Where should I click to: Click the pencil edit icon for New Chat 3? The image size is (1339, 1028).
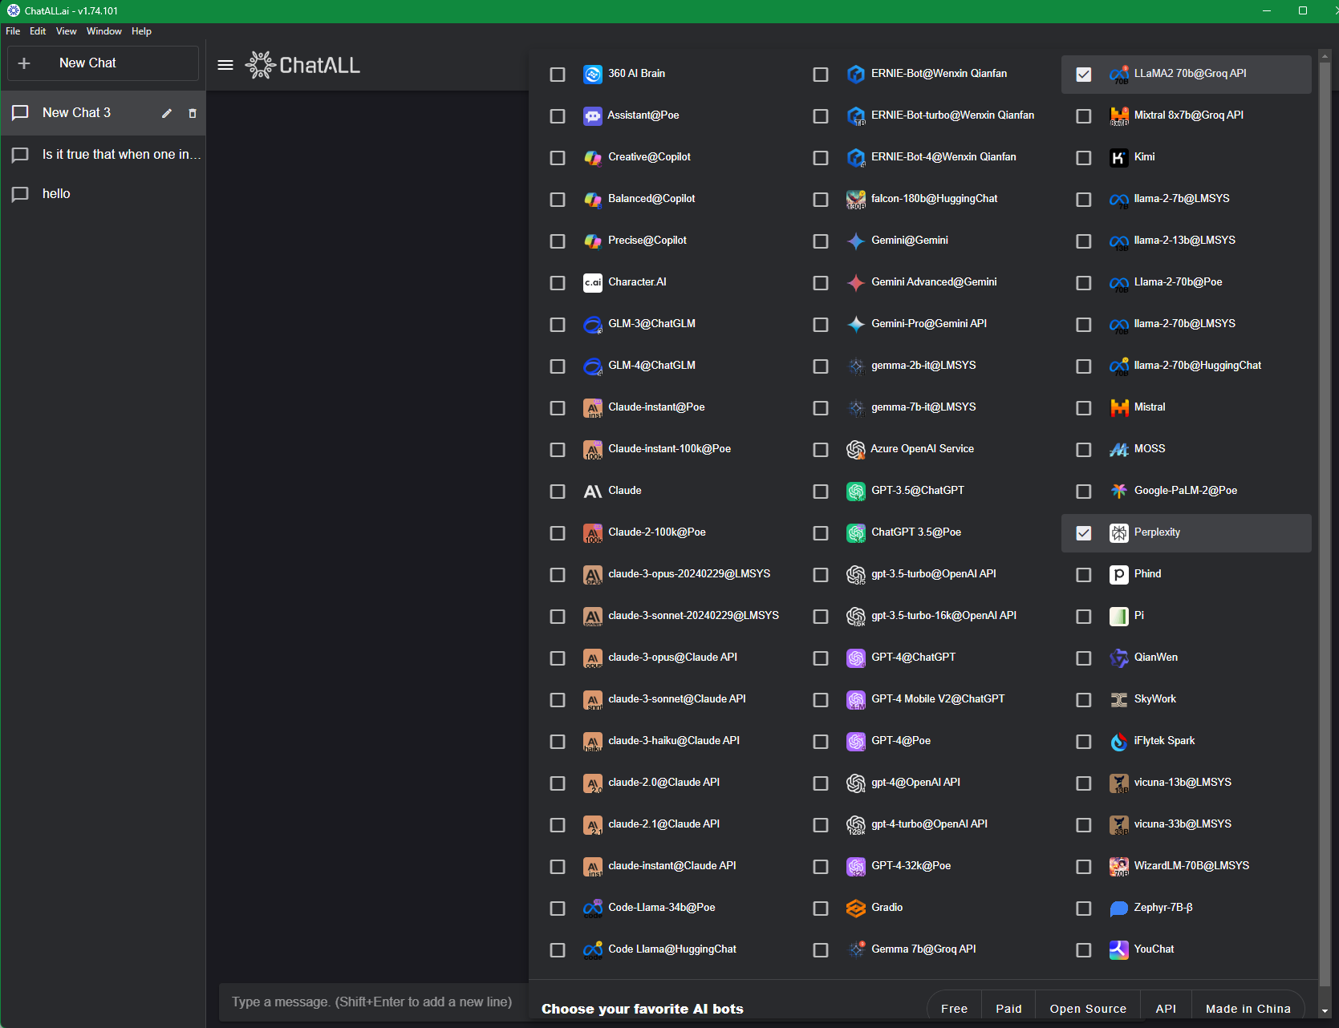[x=167, y=113]
